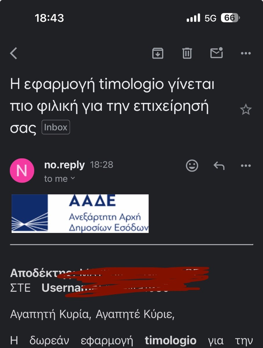Tap the battery level indicator
The height and width of the screenshot is (348, 263).
(230, 18)
